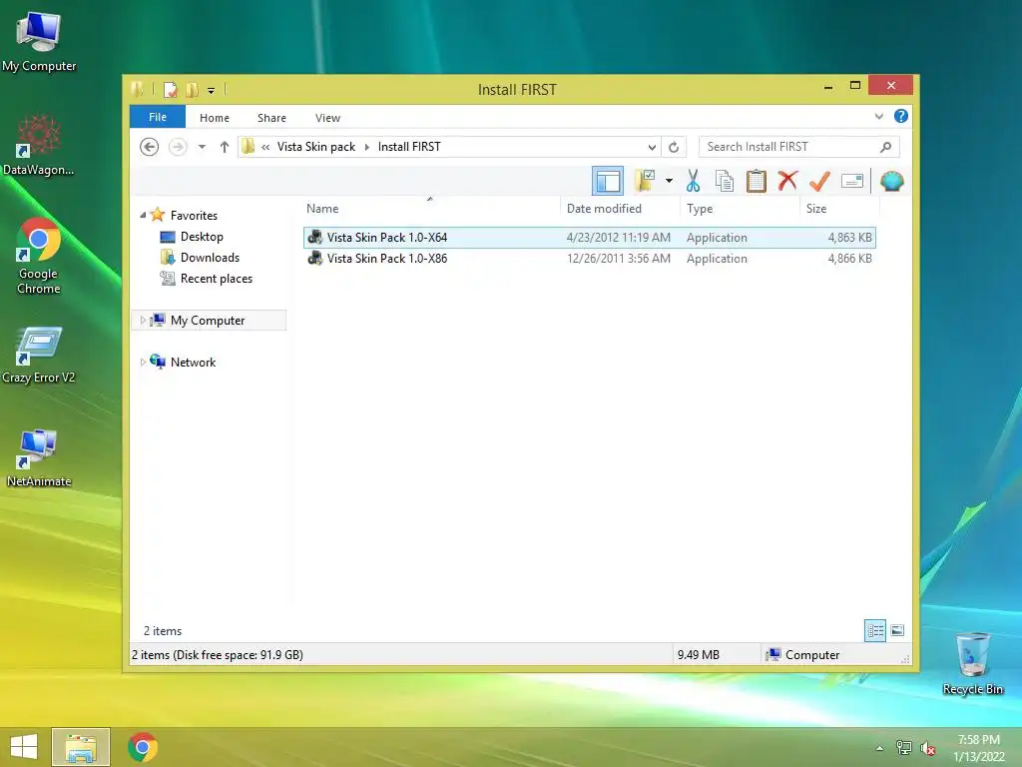Open the blue Help question mark

[x=901, y=116]
